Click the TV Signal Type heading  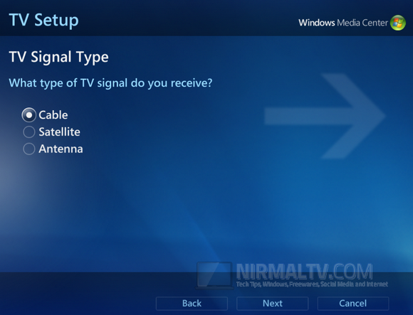pos(58,57)
